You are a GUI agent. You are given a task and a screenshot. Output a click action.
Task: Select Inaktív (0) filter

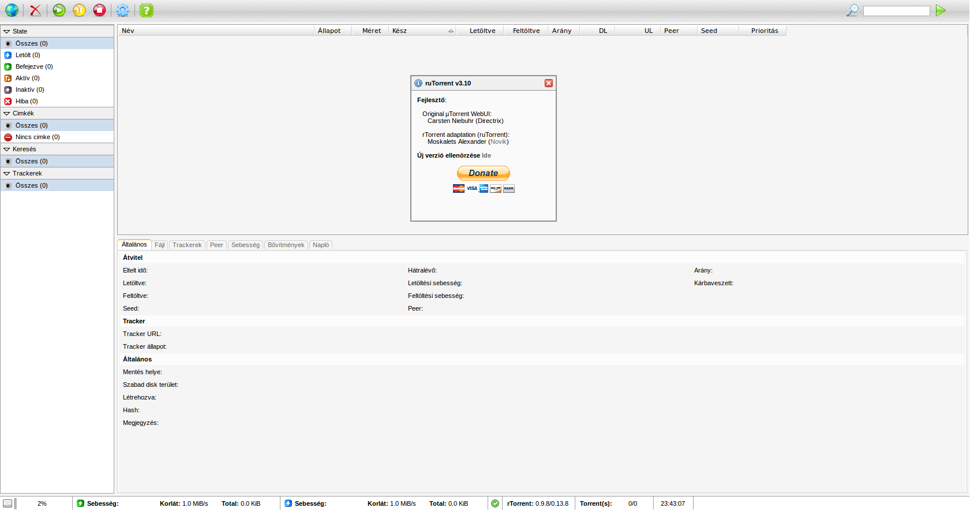57,89
